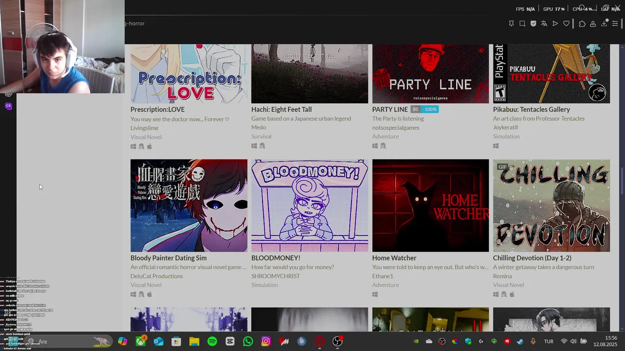Image resolution: width=625 pixels, height=351 pixels.
Task: Click the NVIDIA tray icon
Action: (416, 342)
